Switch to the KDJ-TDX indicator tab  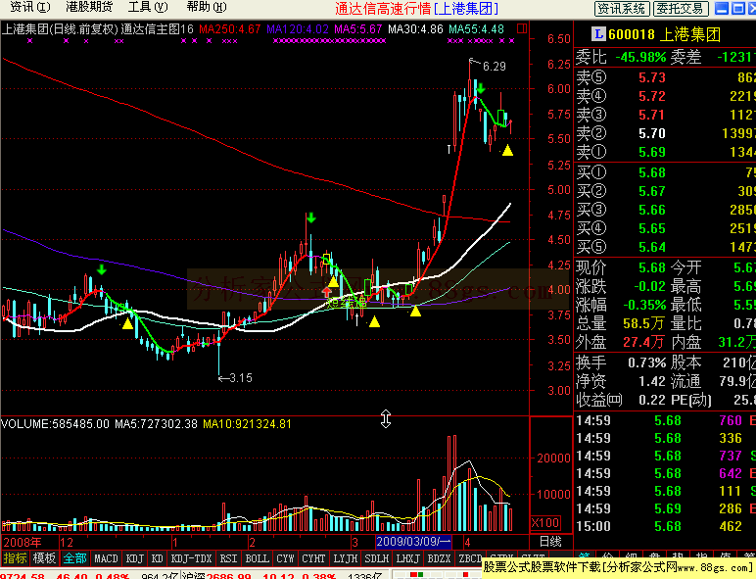pos(192,558)
